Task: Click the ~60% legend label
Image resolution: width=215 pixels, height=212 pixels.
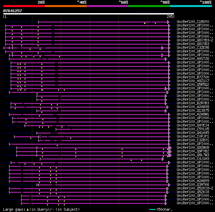Action: coord(123,2)
